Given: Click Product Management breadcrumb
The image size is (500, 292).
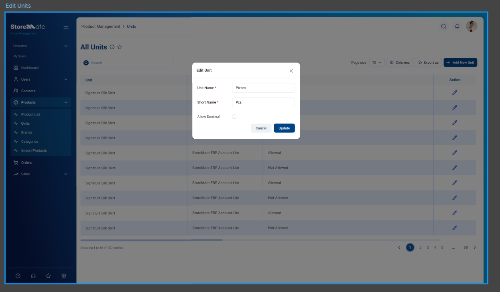Looking at the screenshot, I should [x=101, y=26].
